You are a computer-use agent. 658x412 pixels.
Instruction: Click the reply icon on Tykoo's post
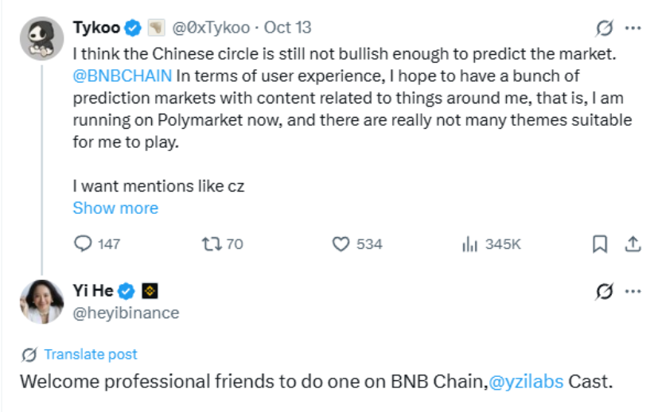tap(83, 244)
